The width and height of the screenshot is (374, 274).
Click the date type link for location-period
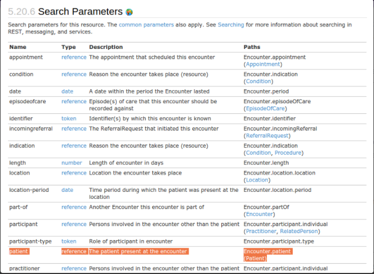click(x=67, y=190)
